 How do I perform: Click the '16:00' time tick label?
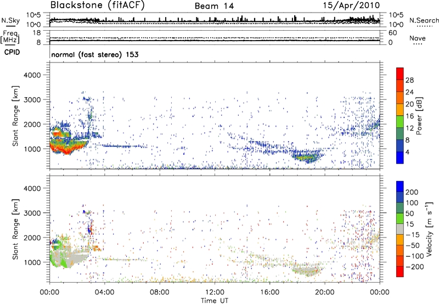[269, 292]
